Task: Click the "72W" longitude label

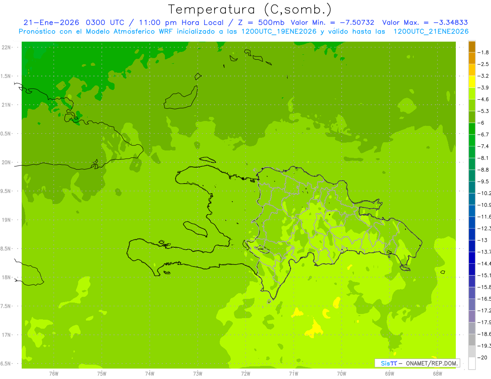Action: (245, 374)
